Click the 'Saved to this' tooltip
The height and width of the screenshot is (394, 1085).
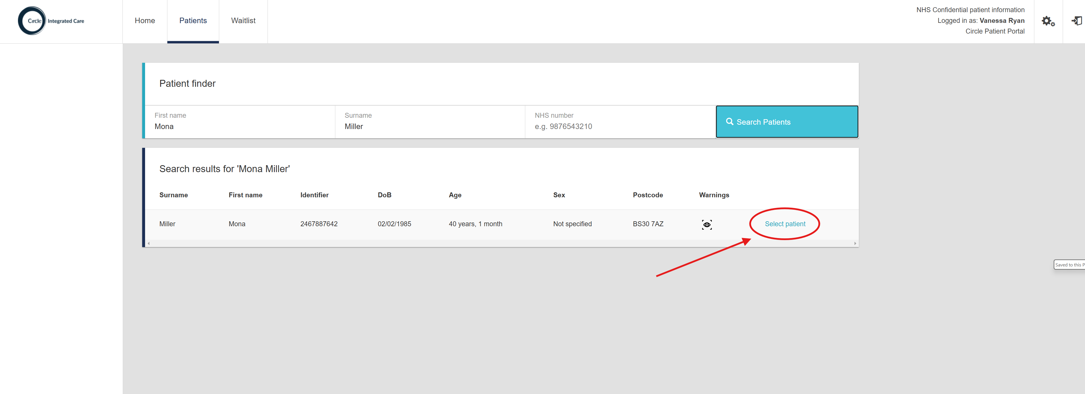pos(1069,265)
